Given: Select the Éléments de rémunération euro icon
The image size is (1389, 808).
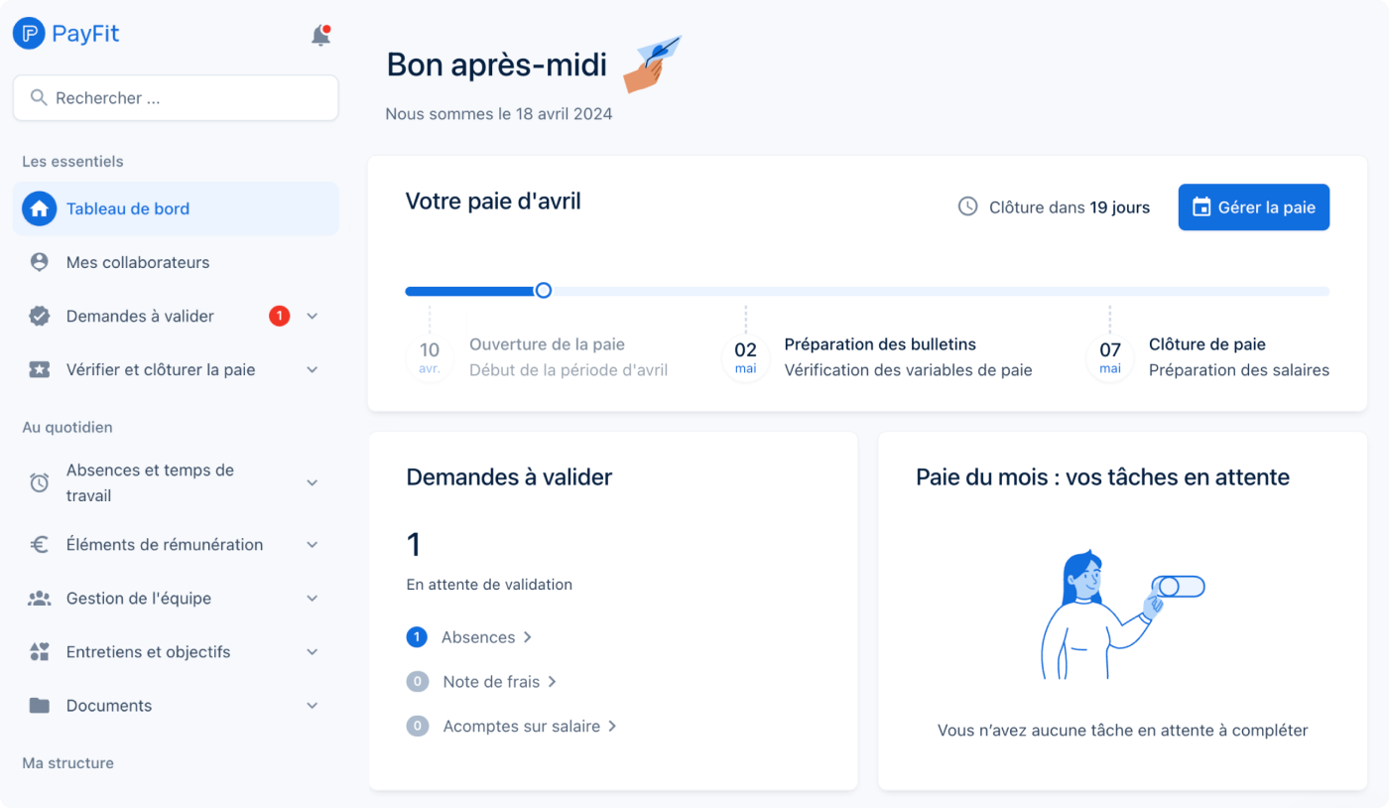Looking at the screenshot, I should (39, 544).
